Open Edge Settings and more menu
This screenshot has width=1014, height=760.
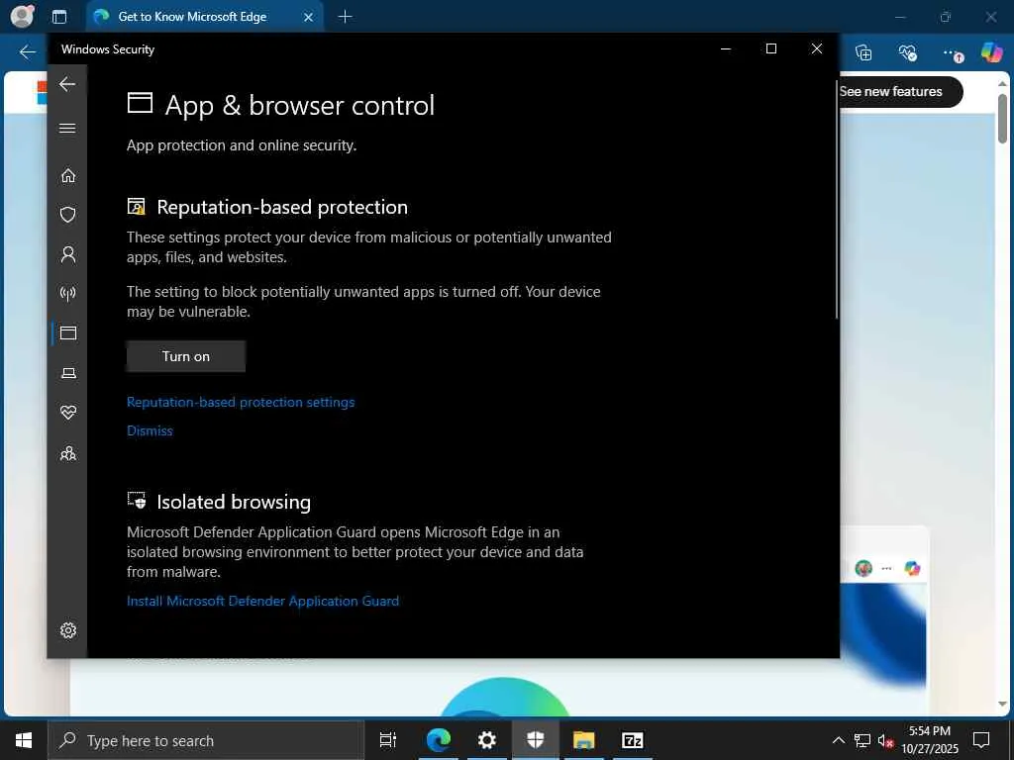click(x=952, y=53)
